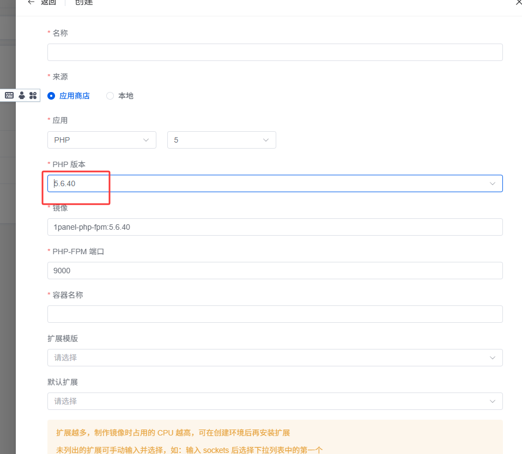Image resolution: width=522 pixels, height=454 pixels.
Task: Open the version dropdown showing 5
Action: [222, 140]
